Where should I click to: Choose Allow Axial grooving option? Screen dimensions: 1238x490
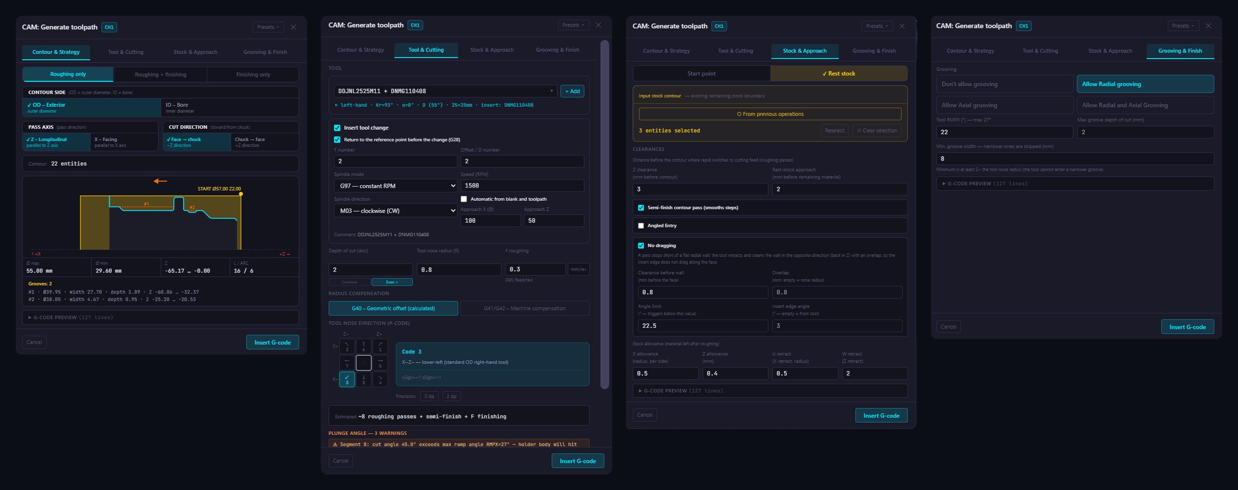coord(1005,105)
